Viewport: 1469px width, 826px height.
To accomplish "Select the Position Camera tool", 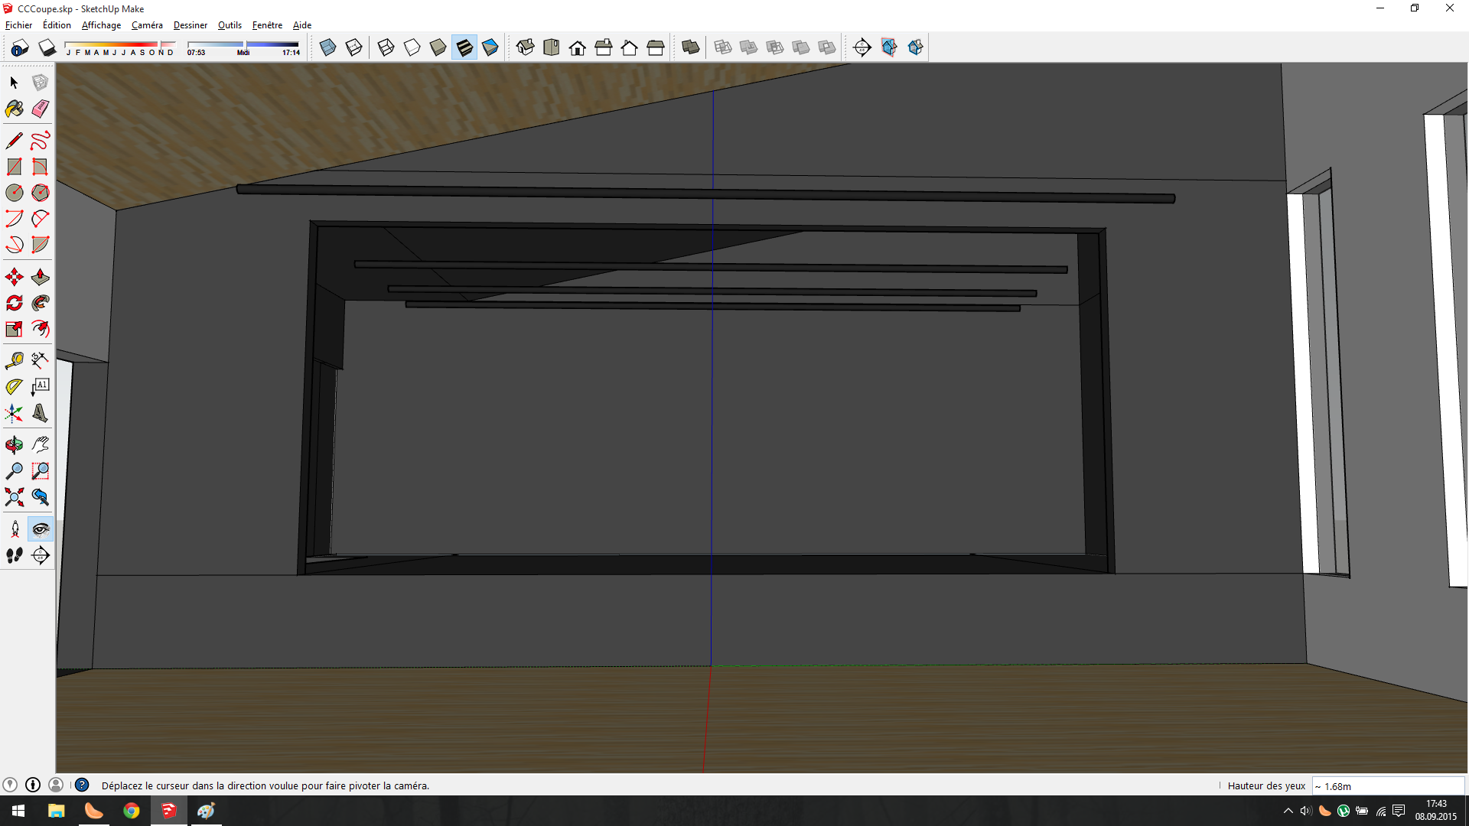I will point(14,529).
